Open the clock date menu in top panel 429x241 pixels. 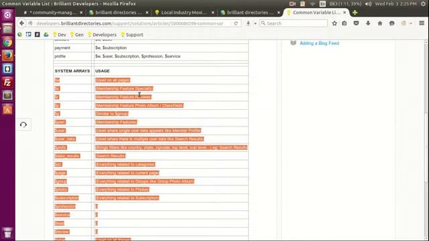(395, 4)
